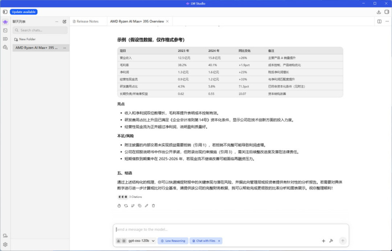This screenshot has height=251, width=392.
Task: Click the table cell '38.2%'
Action: 182,65
